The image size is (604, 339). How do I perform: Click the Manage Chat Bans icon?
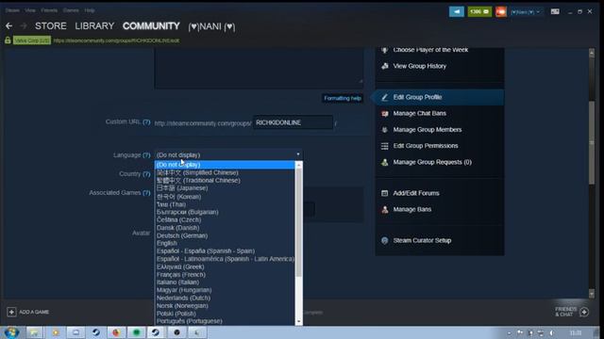[384, 113]
